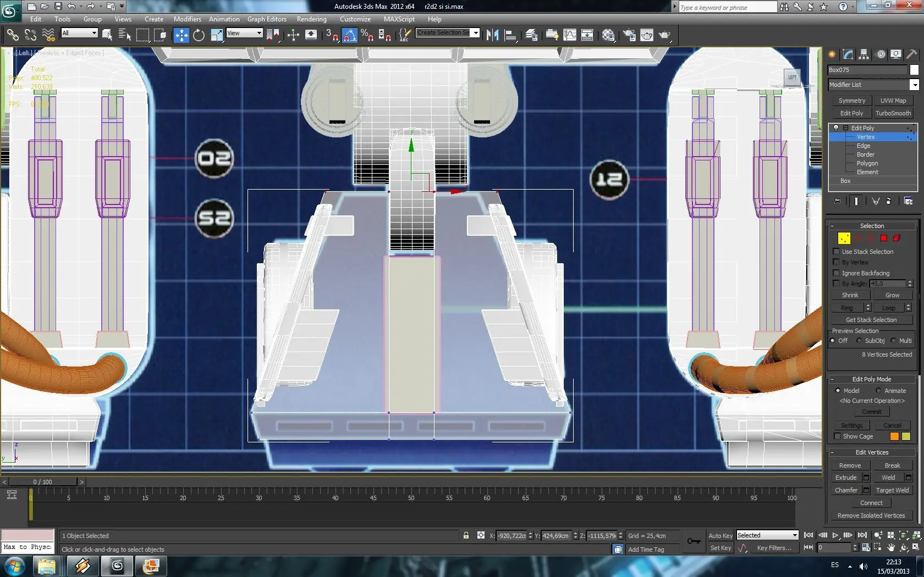
Task: Open the Customize menu
Action: (x=355, y=19)
